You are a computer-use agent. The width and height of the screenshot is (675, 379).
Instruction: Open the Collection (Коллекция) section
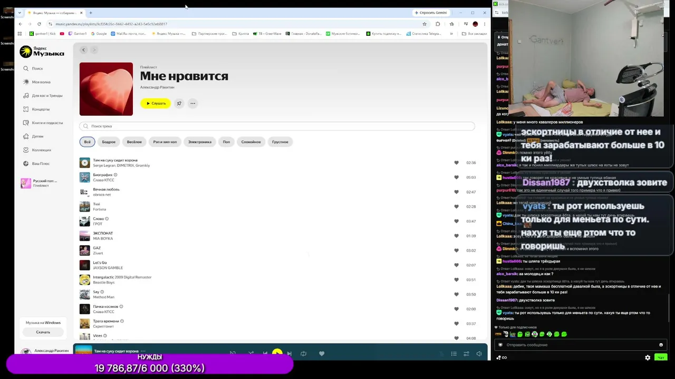[37, 150]
